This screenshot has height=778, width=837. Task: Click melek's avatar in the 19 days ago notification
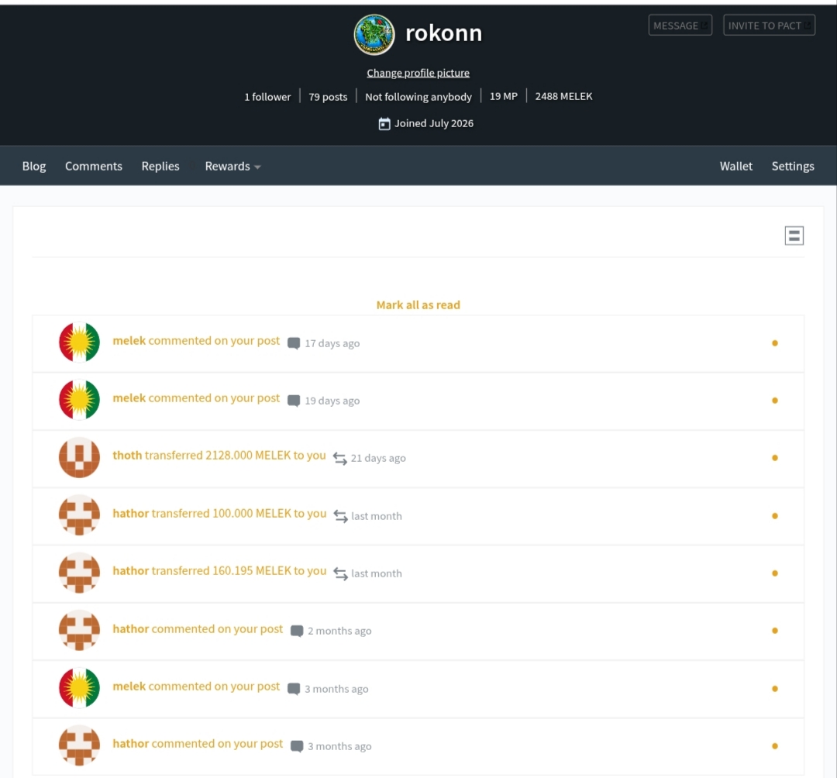[79, 400]
